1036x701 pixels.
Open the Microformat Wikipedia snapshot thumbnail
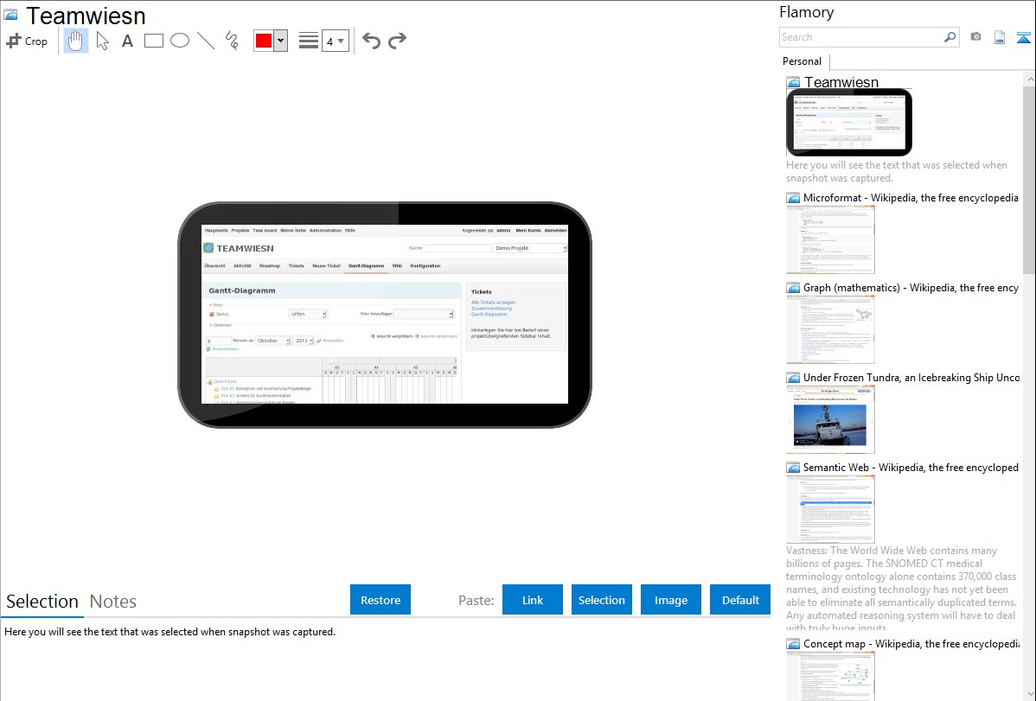tap(830, 240)
